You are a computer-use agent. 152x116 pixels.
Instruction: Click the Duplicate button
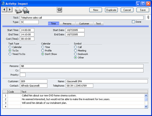111,10
